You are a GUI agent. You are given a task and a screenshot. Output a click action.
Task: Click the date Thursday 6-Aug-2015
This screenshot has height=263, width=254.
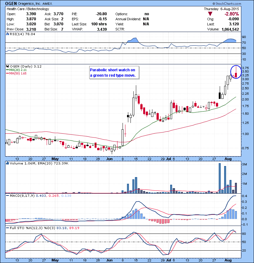[221, 9]
